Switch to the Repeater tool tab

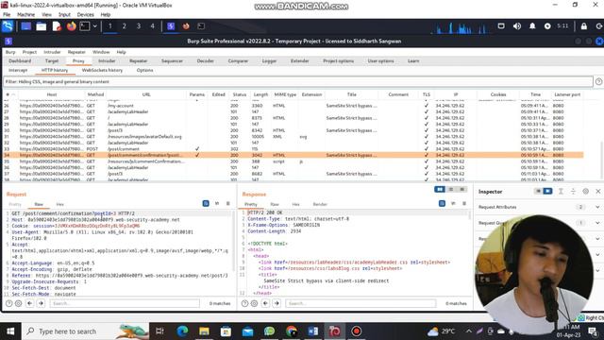[139, 60]
